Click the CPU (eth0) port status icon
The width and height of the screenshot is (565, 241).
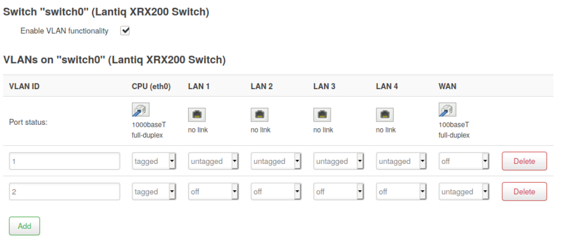click(140, 110)
